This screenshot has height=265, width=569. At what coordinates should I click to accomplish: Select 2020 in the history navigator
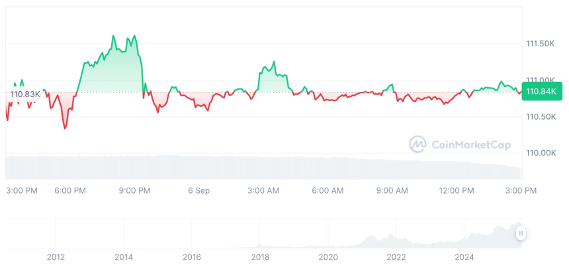pyautogui.click(x=328, y=256)
